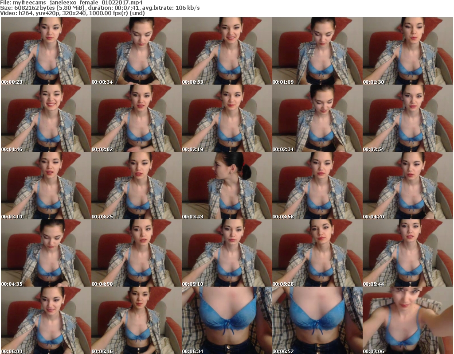Select the thumbnail stamped 00:00:34
The width and height of the screenshot is (454, 354).
coord(137,51)
